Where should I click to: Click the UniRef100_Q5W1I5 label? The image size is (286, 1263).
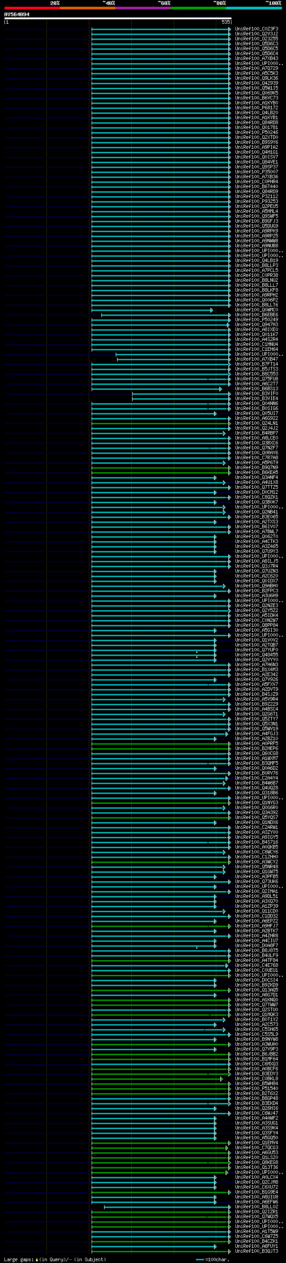tap(257, 88)
